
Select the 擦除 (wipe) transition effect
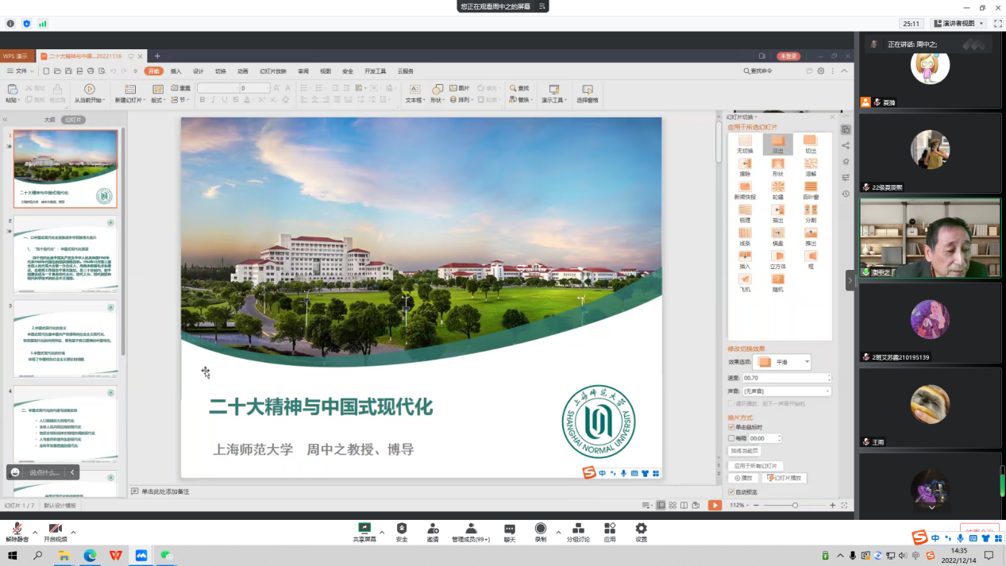pyautogui.click(x=745, y=164)
